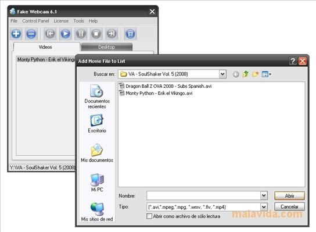Expand the Nombre field dropdown arrow
Screen dimensions: 316x232
tap(264, 196)
